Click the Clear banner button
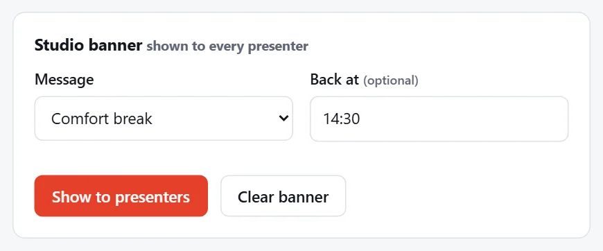 click(x=283, y=196)
